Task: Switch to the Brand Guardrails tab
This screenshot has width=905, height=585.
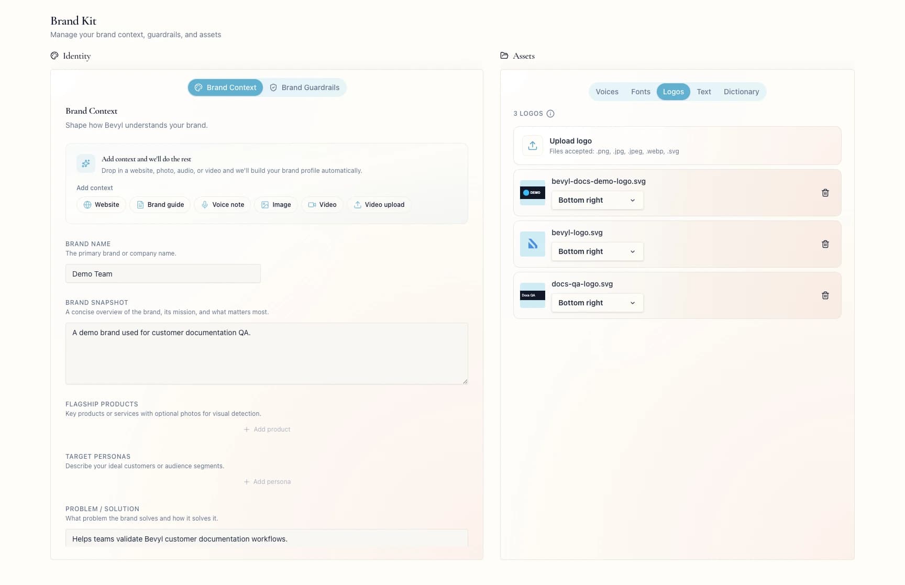Action: click(305, 87)
